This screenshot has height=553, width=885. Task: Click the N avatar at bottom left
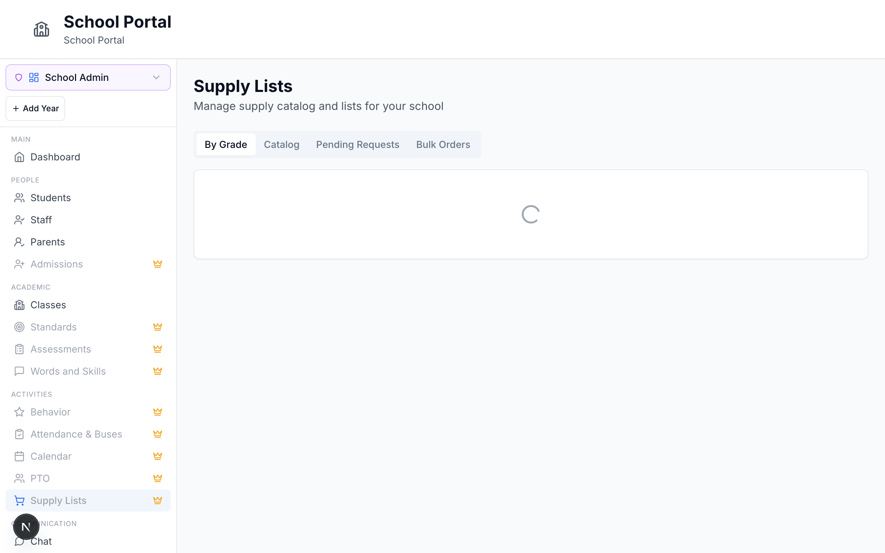pos(26,527)
